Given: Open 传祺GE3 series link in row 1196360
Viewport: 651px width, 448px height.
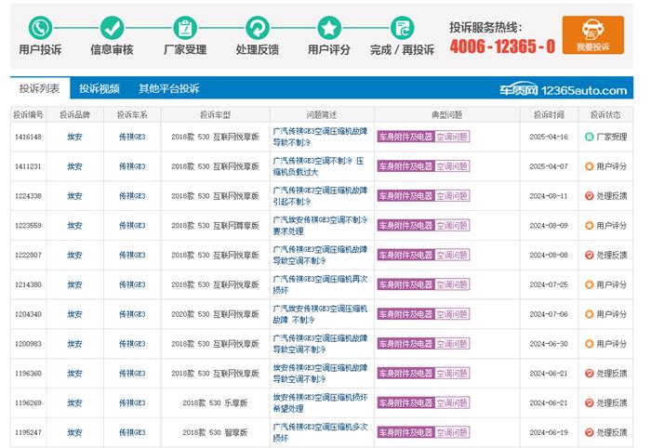Looking at the screenshot, I should pos(132,374).
